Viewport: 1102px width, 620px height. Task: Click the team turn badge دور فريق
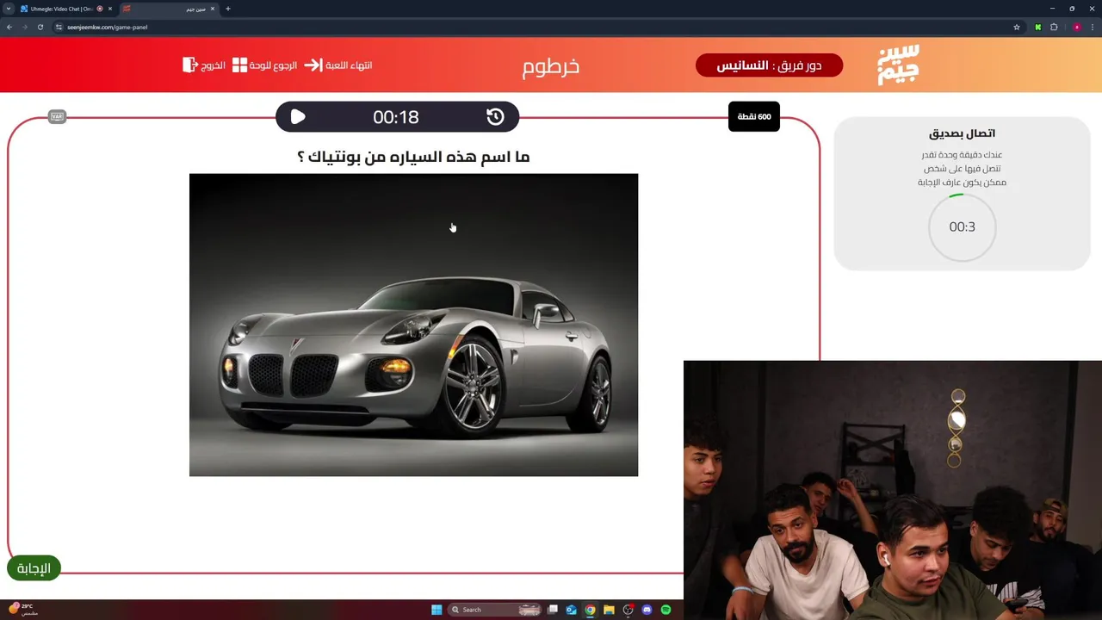(769, 65)
